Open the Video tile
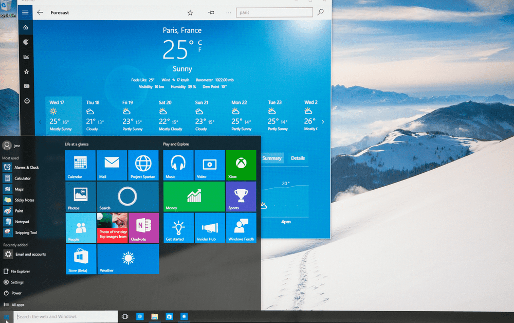Viewport: 514px width, 323px height. click(x=210, y=165)
